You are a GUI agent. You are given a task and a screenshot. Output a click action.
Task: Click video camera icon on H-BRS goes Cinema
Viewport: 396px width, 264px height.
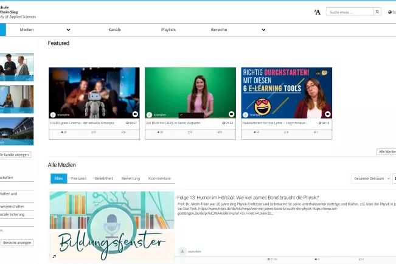click(135, 114)
